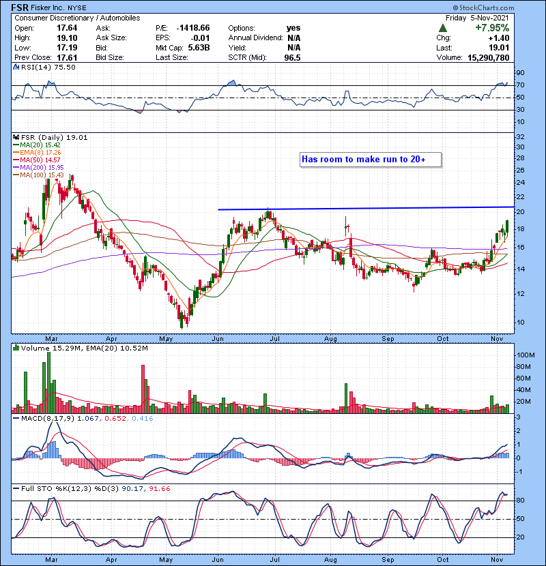Click the Mkt Cap value 5.63B
Image resolution: width=546 pixels, height=566 pixels.
coord(199,48)
